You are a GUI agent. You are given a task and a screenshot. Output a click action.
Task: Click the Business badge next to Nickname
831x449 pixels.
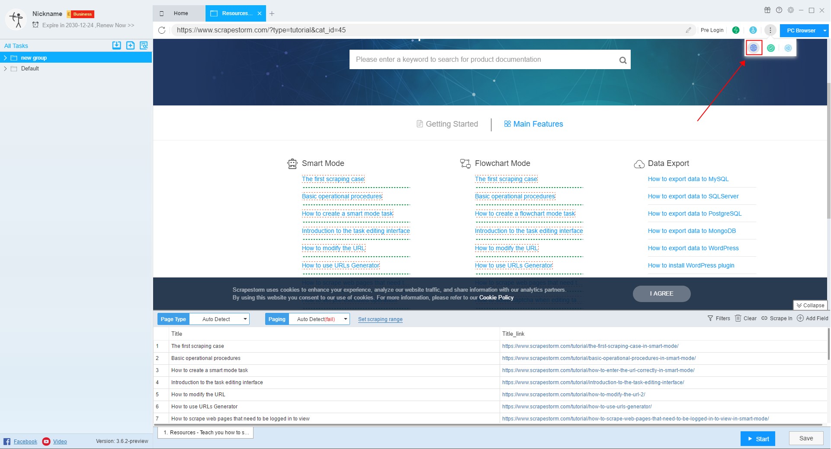80,14
